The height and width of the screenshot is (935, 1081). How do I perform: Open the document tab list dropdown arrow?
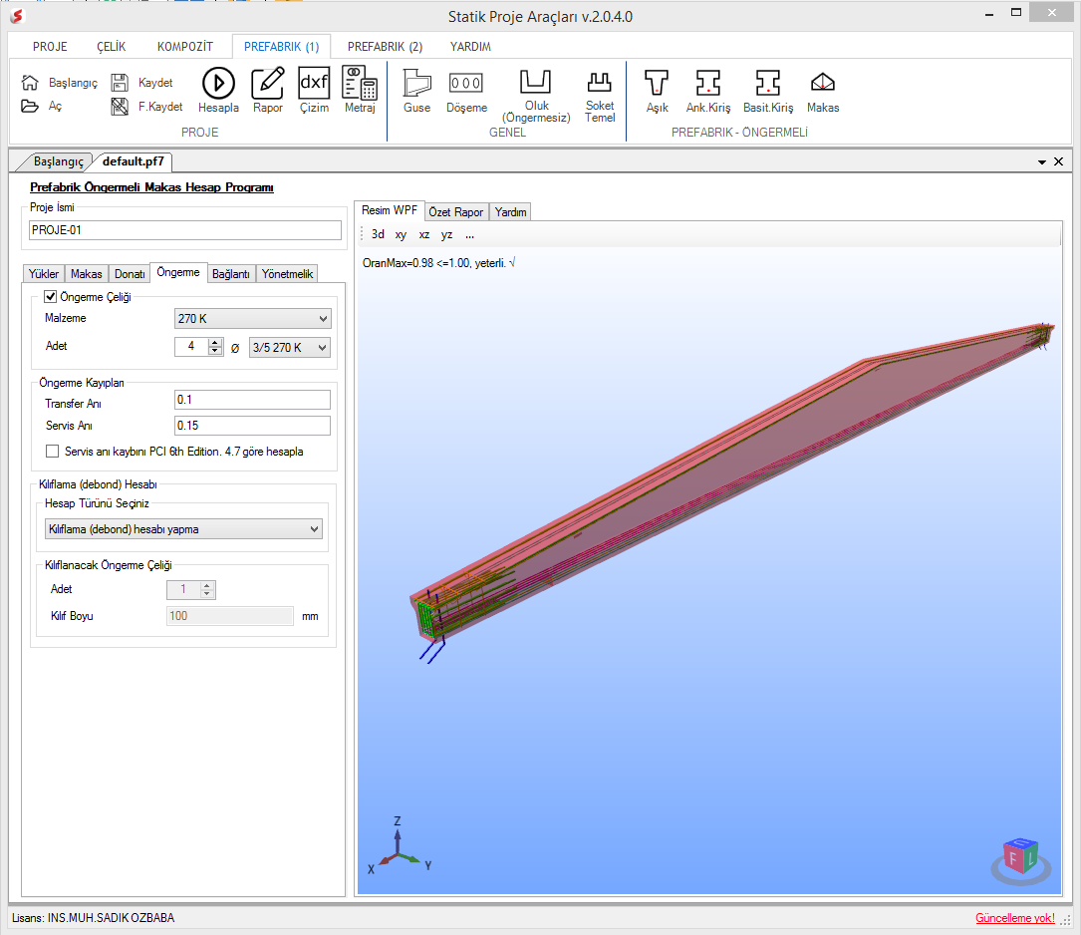[1042, 162]
